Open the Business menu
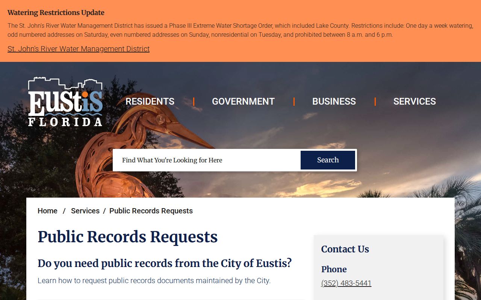481x300 pixels. (334, 101)
